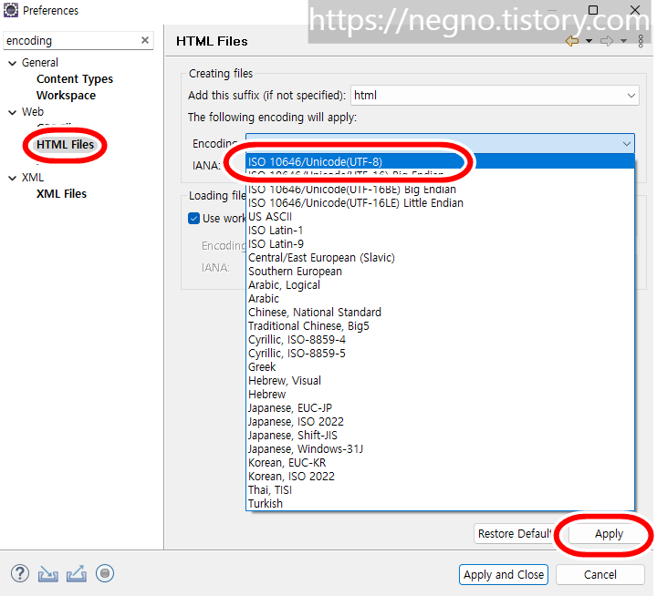Collapse the Web tree node

point(13,112)
